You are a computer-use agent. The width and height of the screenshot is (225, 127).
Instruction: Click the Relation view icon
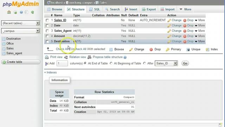[x=66, y=57]
